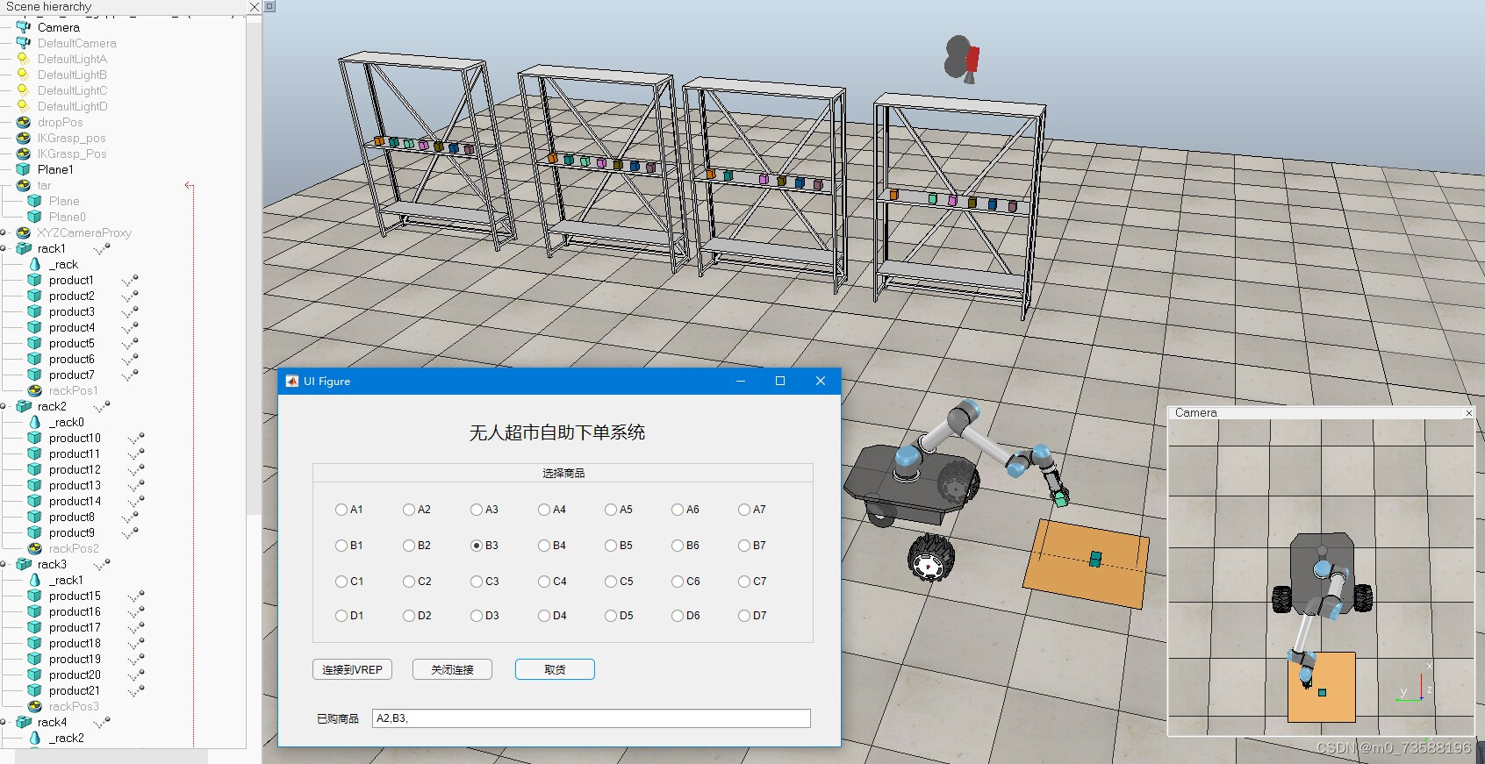Image resolution: width=1485 pixels, height=764 pixels.
Task: Pick product C4 radio button
Action: (x=544, y=581)
